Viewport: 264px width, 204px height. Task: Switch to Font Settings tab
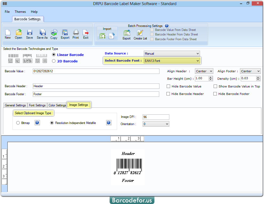(37, 105)
